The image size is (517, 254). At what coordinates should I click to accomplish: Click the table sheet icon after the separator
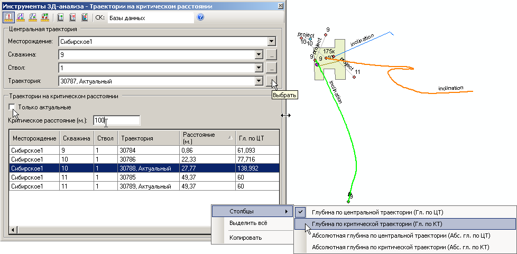(61, 17)
